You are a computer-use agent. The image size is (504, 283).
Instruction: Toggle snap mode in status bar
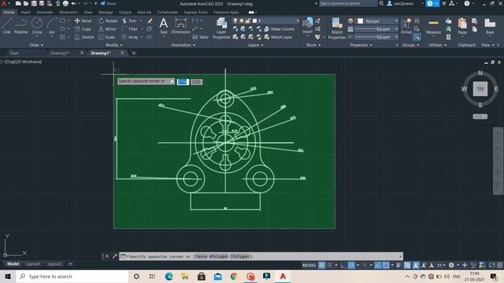click(x=329, y=265)
